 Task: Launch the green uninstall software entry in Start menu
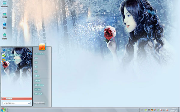(x=12, y=55)
